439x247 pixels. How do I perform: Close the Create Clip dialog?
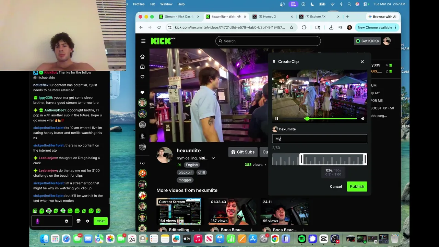point(362,62)
